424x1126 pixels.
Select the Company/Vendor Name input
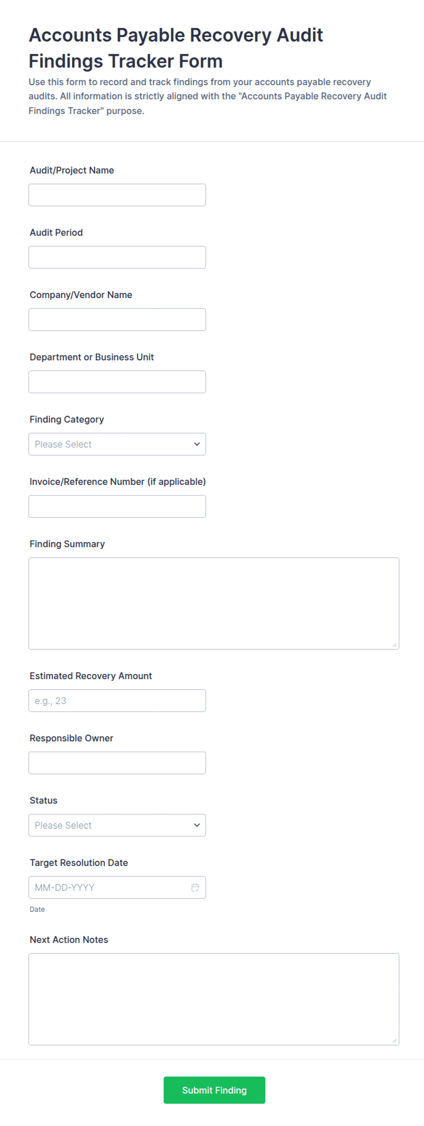point(117,319)
